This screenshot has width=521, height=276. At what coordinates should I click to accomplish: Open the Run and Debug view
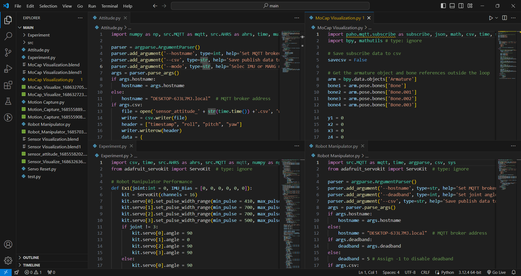coord(8,69)
